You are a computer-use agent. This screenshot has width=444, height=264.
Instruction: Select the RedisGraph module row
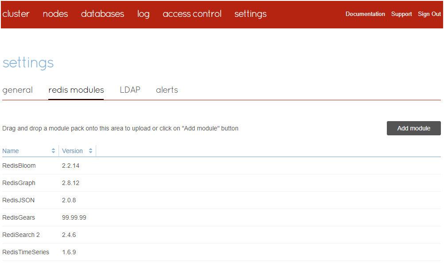point(19,183)
